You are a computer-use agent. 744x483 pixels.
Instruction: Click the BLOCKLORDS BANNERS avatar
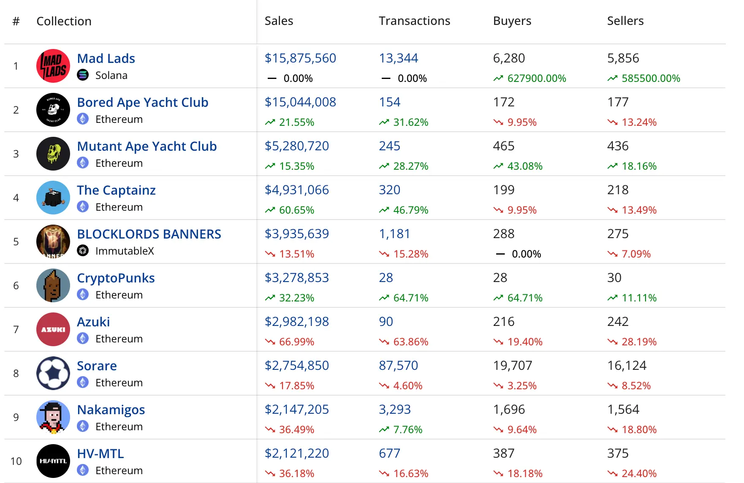[53, 241]
